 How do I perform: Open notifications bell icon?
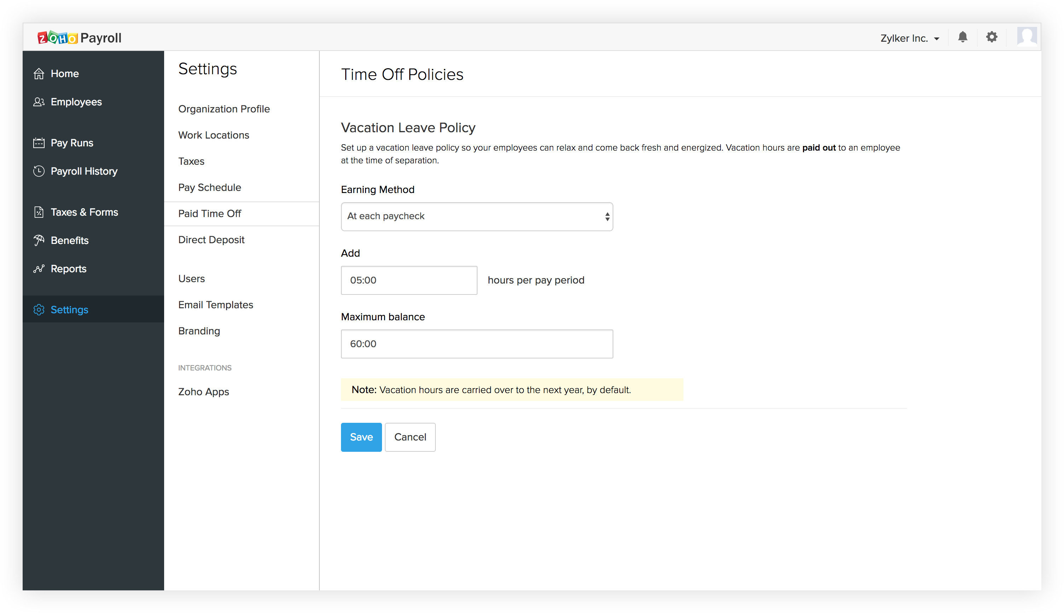click(962, 37)
